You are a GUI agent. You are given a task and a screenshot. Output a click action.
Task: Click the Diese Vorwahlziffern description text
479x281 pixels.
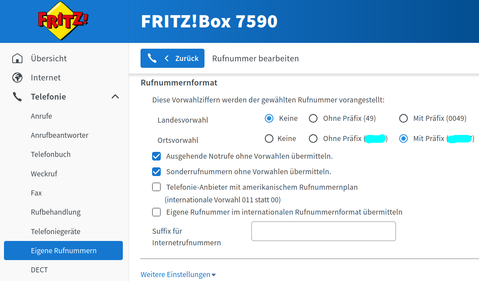tap(268, 100)
